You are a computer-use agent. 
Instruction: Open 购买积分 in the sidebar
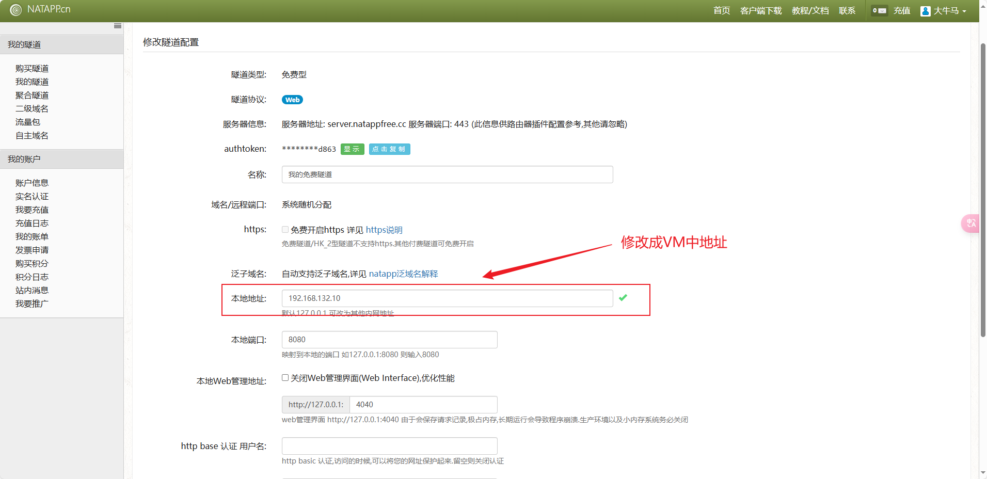32,264
